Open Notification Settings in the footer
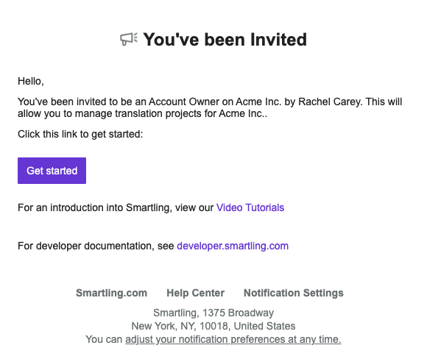Image resolution: width=427 pixels, height=359 pixels. pos(294,293)
